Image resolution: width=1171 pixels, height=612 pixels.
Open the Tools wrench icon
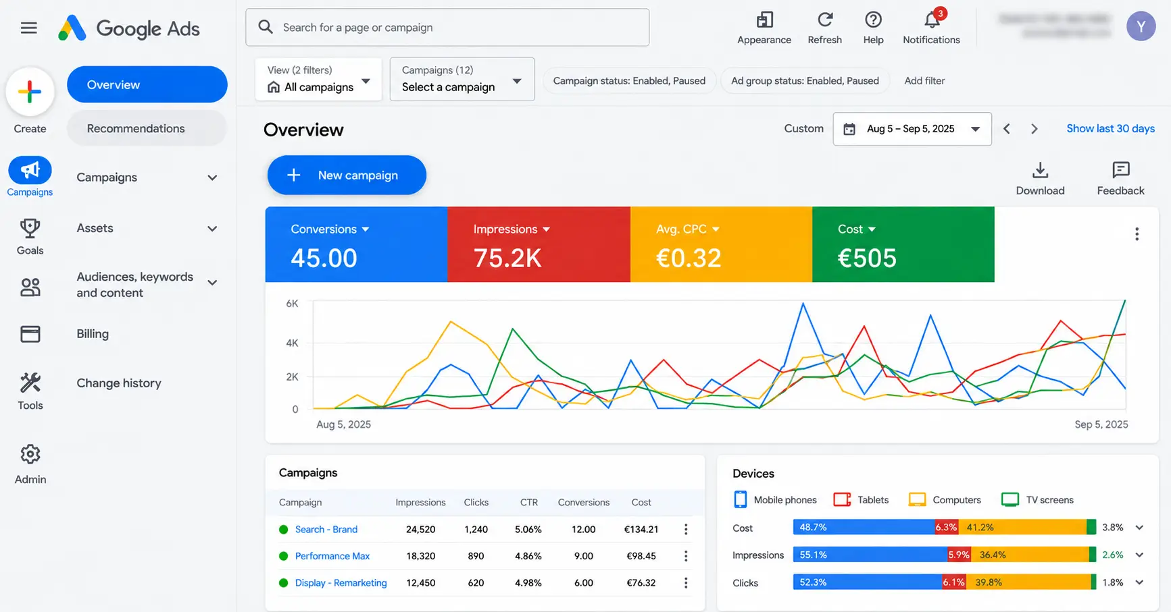[x=30, y=383]
